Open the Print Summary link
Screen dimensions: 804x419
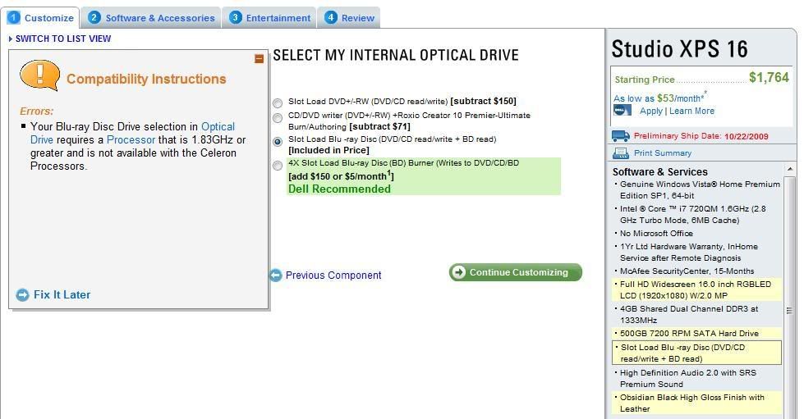click(x=663, y=153)
